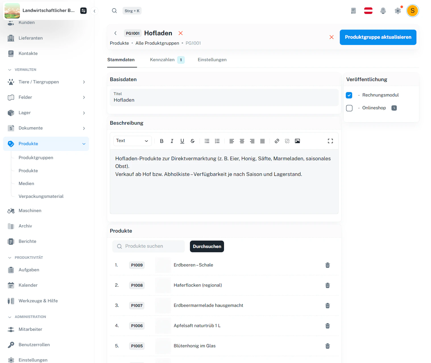Open the Text style dropdown
The height and width of the screenshot is (363, 431).
click(132, 141)
